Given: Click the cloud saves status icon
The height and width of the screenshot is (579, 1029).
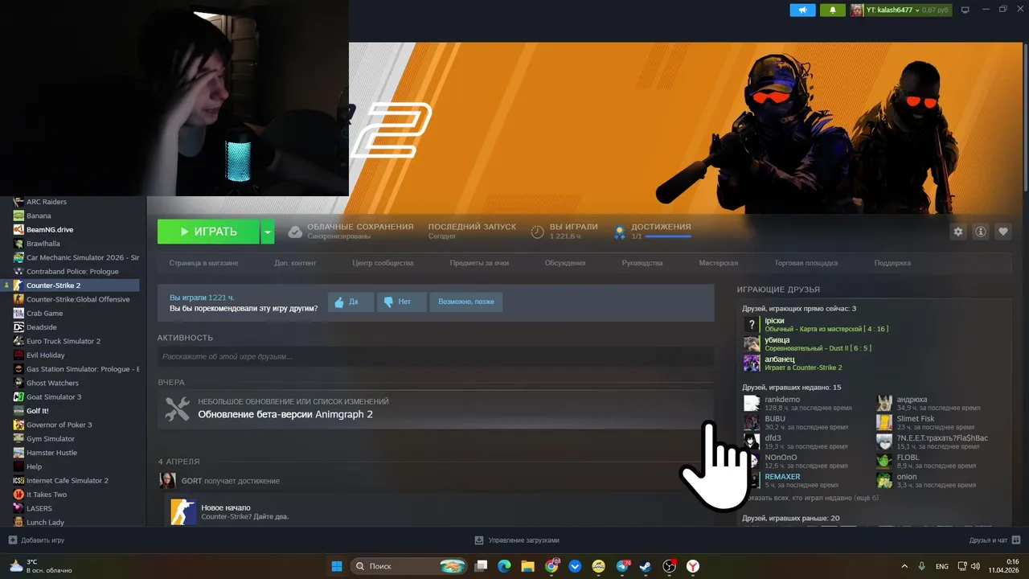Looking at the screenshot, I should [x=295, y=232].
